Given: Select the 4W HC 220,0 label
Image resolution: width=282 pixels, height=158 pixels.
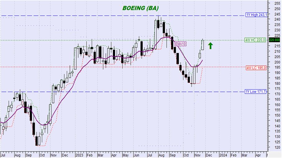Looking at the screenshot, I should coord(255,40).
